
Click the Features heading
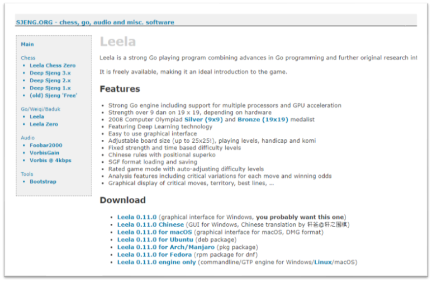click(x=120, y=89)
